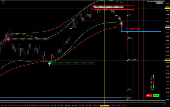170x107 pixels.
Task: Select the DH3 level label
Action: (x=129, y=15)
